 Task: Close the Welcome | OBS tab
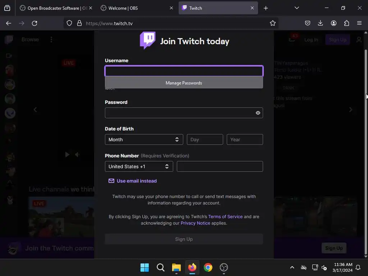[171, 8]
